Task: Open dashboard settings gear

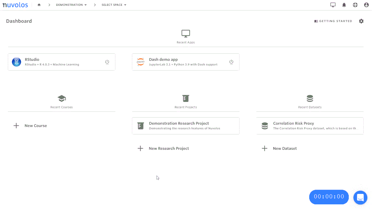Action: pos(361,21)
